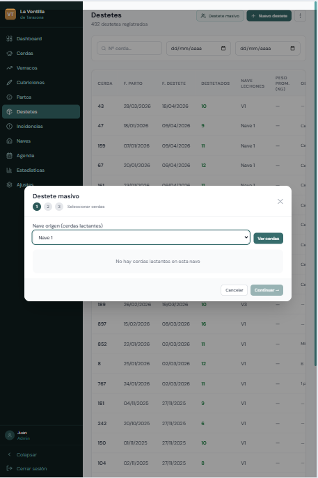Click Cancelar in the dialog

pyautogui.click(x=234, y=290)
